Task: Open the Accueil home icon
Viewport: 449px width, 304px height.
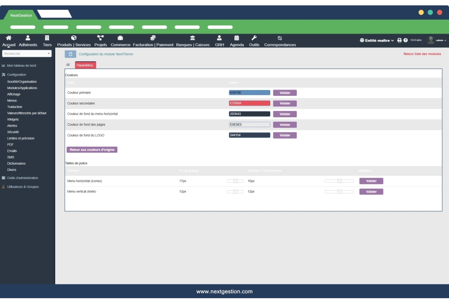Action: pos(9,39)
